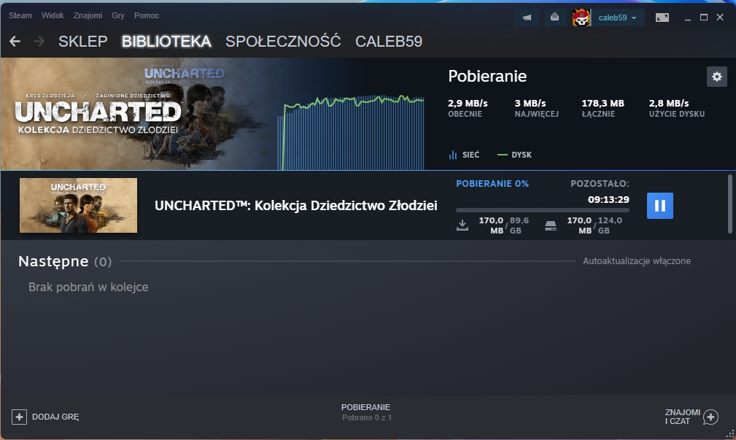Open the Pomoc menu
The image size is (736, 440).
coord(147,15)
